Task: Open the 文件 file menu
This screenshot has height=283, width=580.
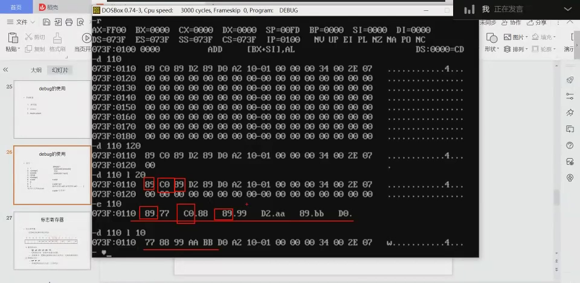Action: [x=21, y=22]
